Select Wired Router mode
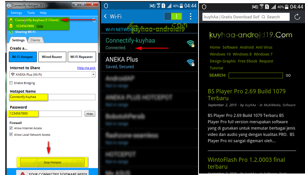The height and width of the screenshot is (175, 305). [52, 57]
